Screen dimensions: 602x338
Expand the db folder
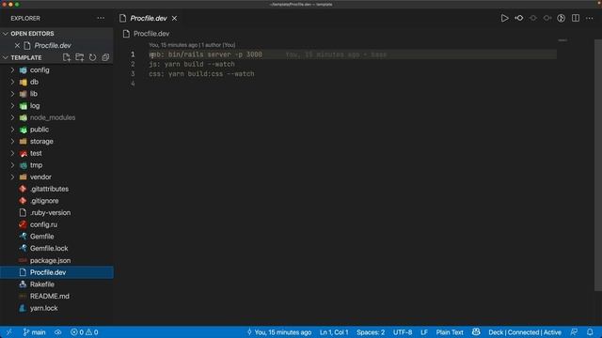click(x=56, y=82)
